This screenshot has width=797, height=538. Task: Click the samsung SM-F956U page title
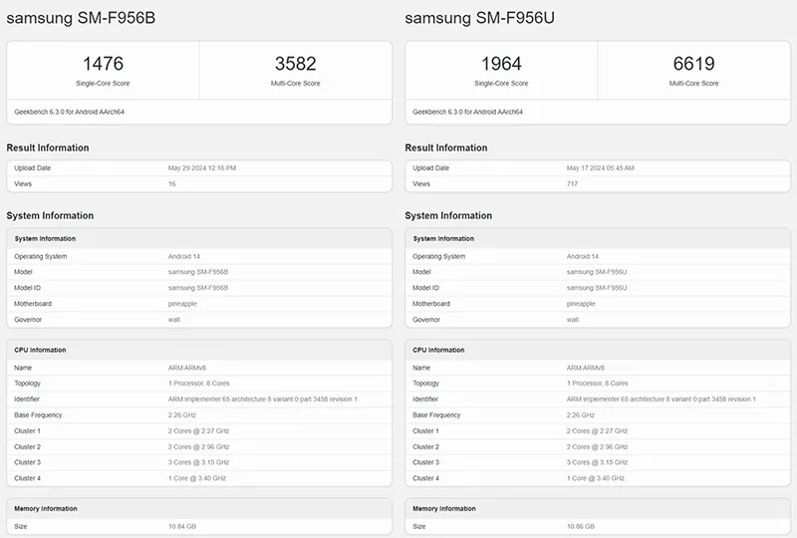(479, 18)
